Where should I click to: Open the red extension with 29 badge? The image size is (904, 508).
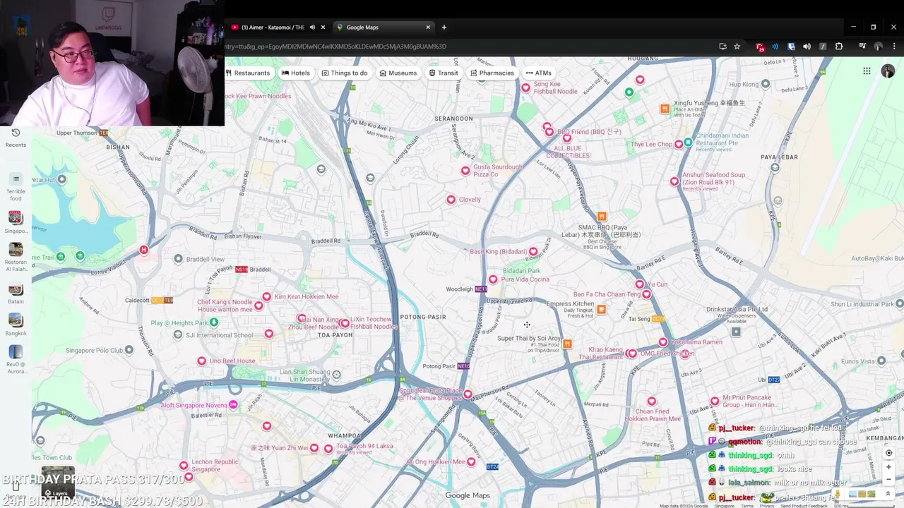click(x=760, y=47)
